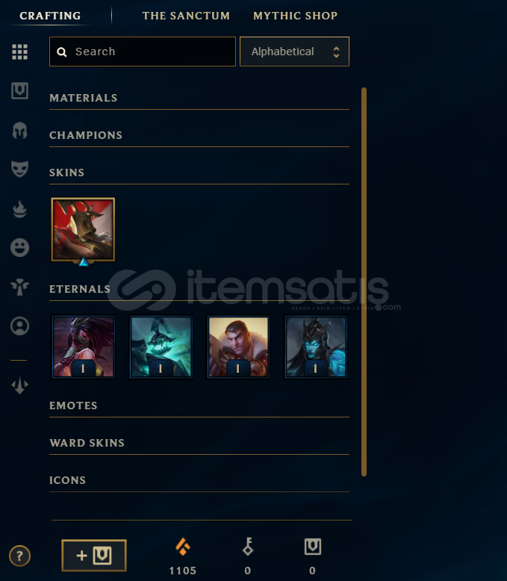Open the Mythic Shop tab
Screen dimensions: 507x581
point(296,16)
